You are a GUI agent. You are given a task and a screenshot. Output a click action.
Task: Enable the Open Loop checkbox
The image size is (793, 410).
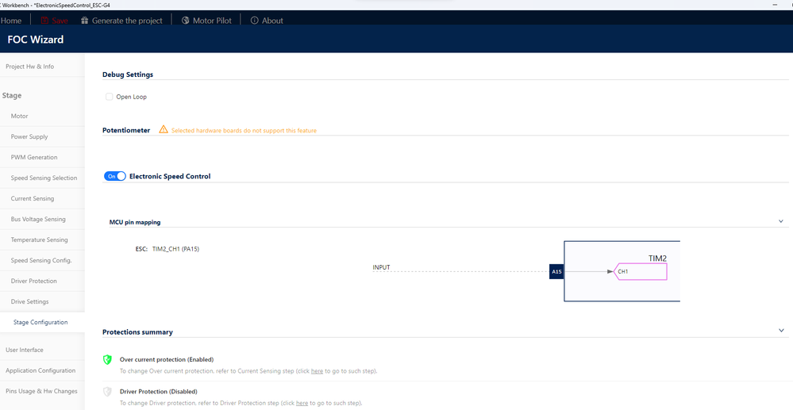pos(110,97)
